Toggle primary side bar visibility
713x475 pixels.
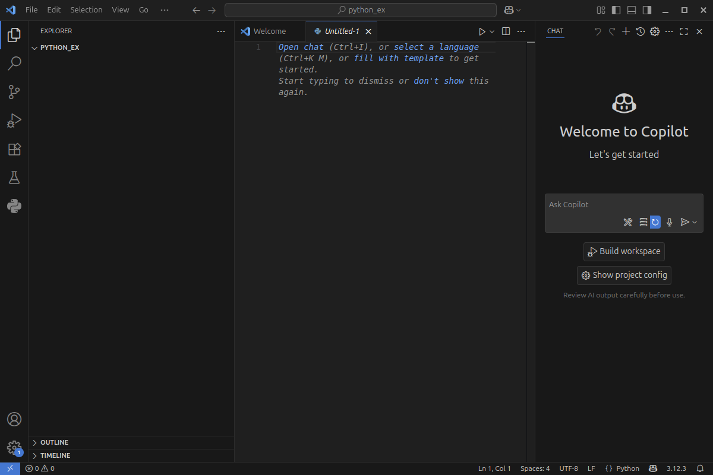(x=616, y=10)
